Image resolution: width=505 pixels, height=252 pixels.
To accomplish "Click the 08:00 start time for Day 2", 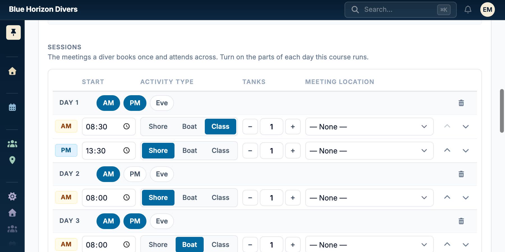I will (x=109, y=198).
